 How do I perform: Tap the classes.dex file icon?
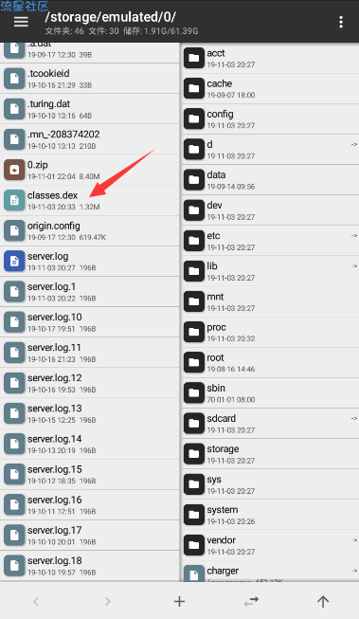pyautogui.click(x=14, y=201)
